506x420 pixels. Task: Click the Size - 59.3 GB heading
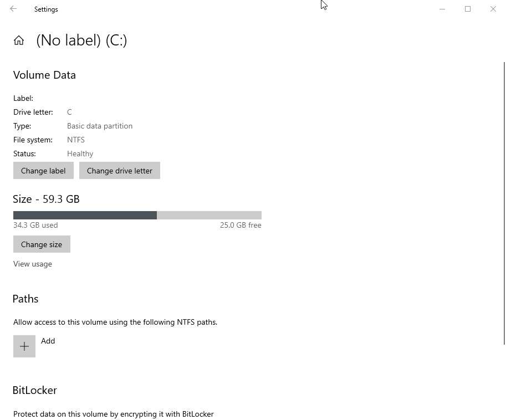point(46,199)
